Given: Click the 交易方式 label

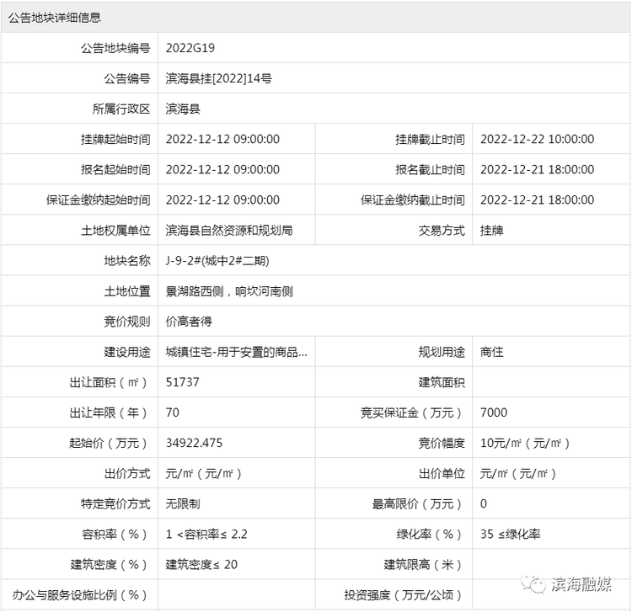Looking at the screenshot, I should coord(442,231).
